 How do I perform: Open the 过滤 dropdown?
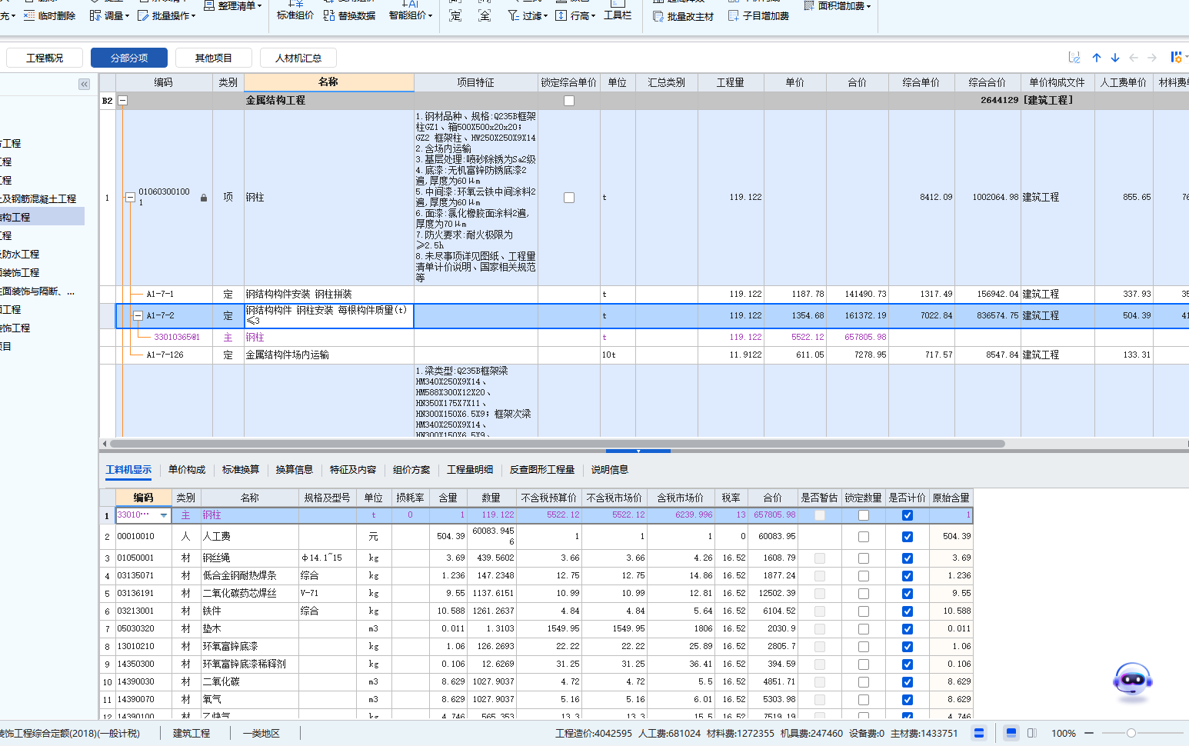pos(528,15)
